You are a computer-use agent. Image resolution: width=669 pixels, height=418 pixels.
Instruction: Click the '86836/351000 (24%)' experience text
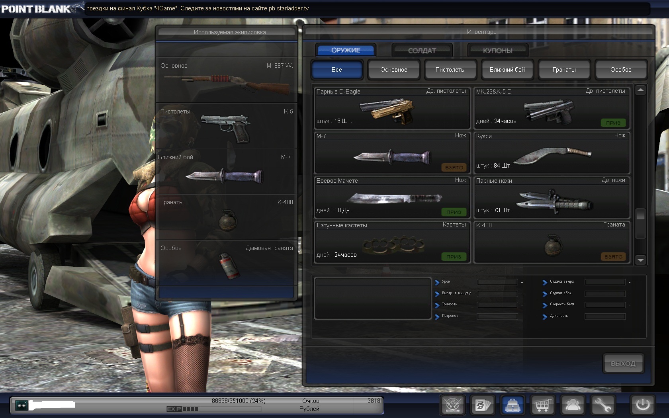(239, 401)
